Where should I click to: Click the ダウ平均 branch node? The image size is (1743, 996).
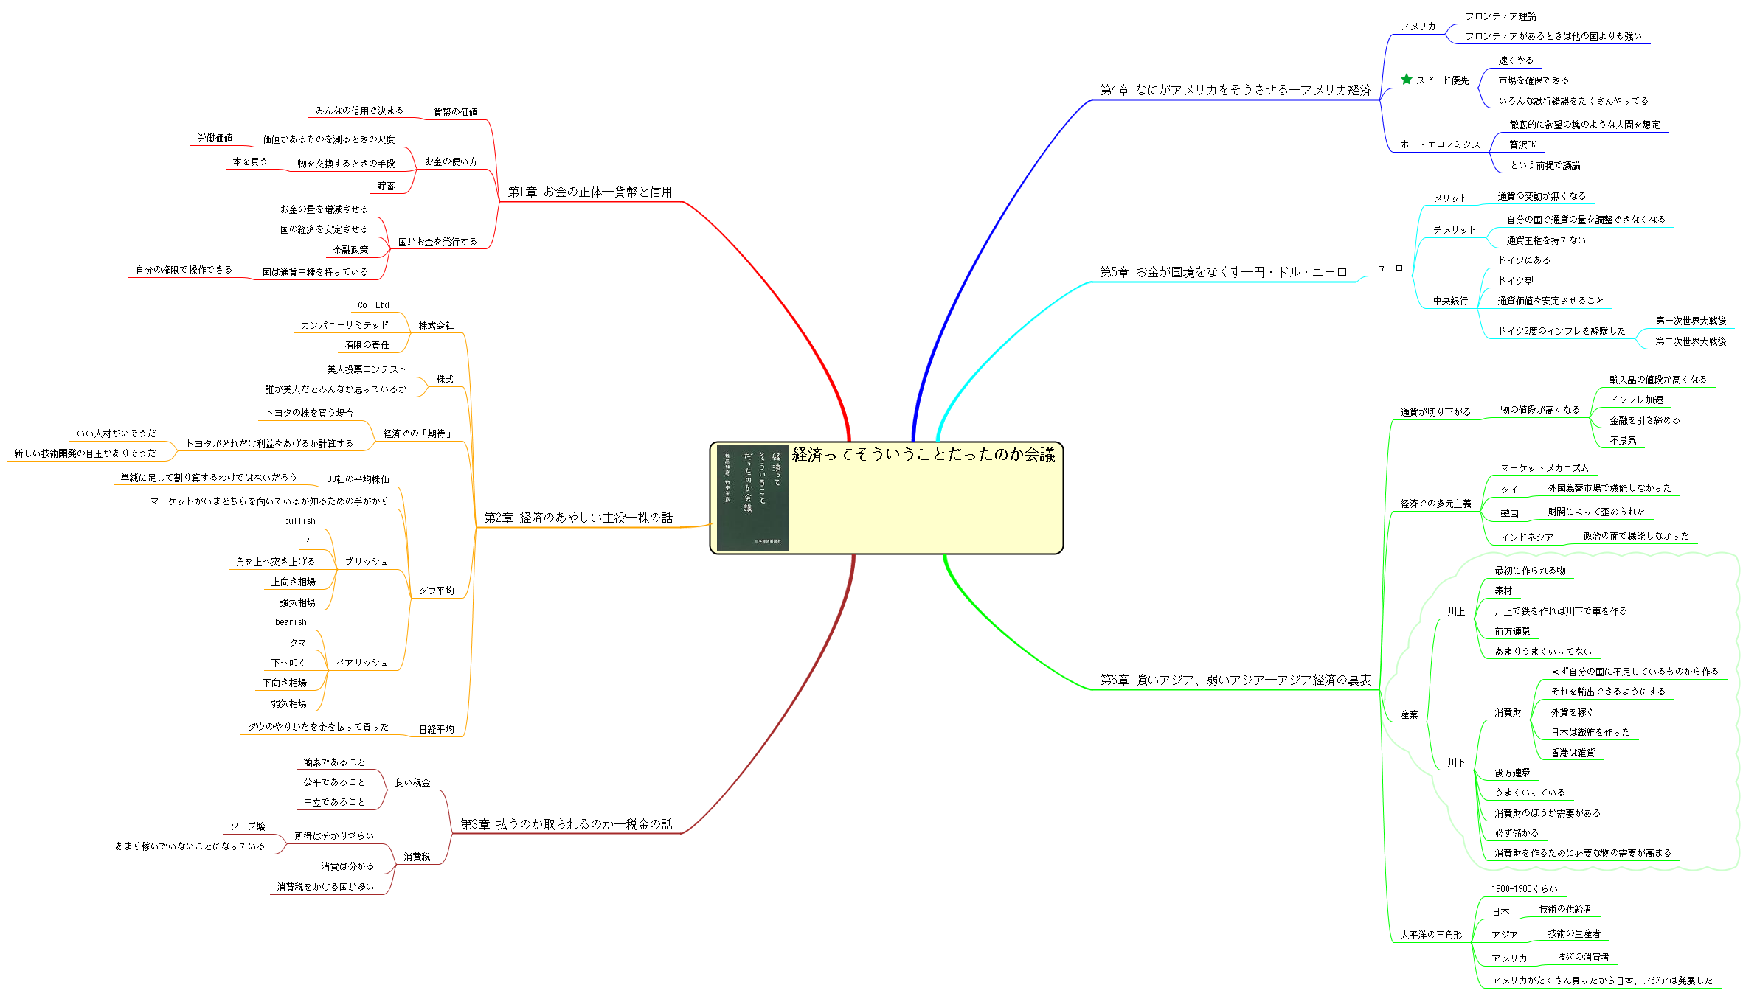point(436,591)
